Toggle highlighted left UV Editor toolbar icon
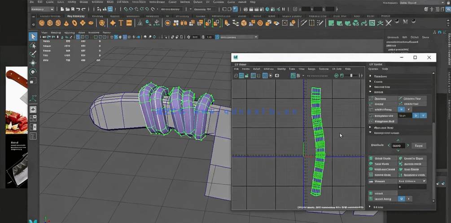 (x=241, y=76)
